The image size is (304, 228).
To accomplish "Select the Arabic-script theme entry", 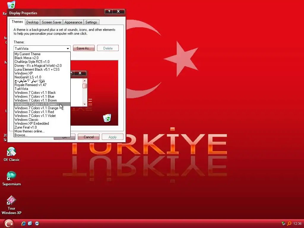I will (x=42, y=81).
